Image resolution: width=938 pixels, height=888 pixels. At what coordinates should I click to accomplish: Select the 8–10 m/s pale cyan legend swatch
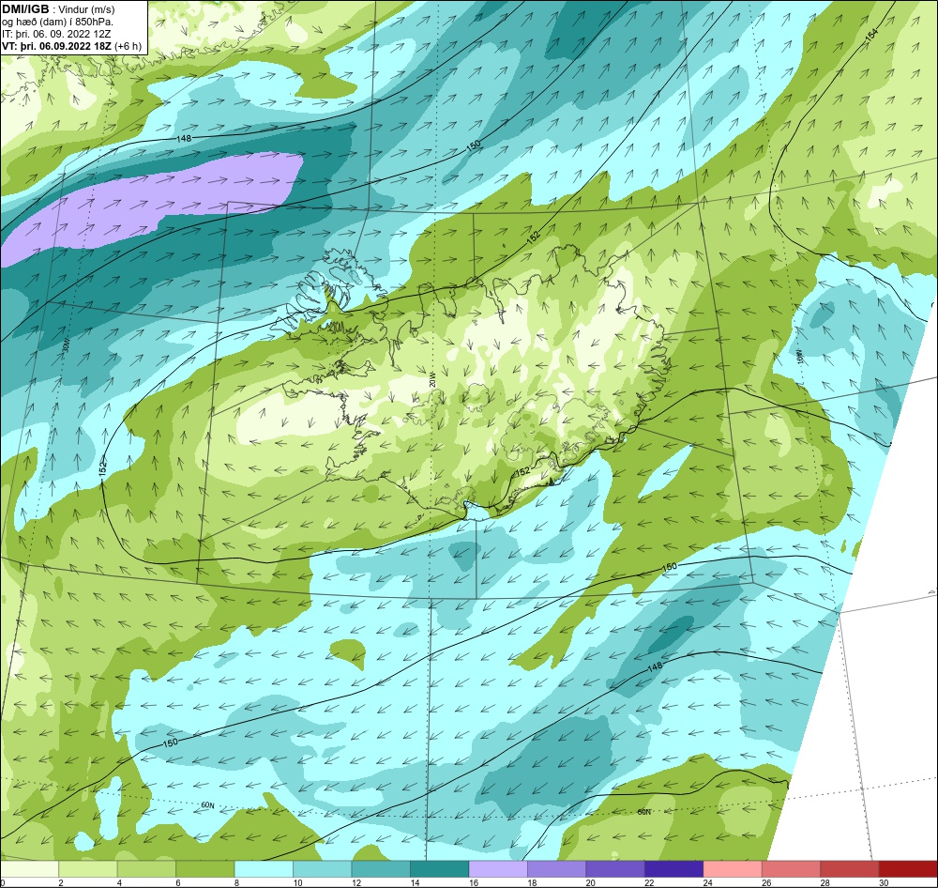(x=264, y=869)
